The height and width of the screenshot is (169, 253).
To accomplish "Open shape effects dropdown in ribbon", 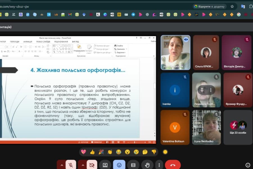I will (103, 52).
